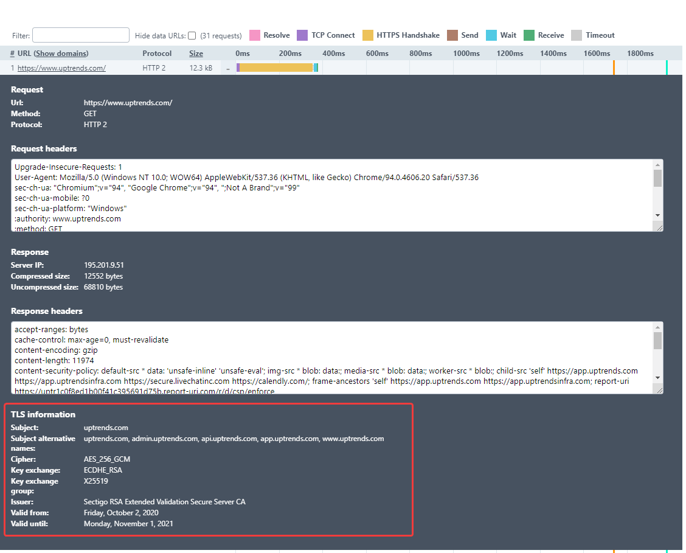Click the Cipher value AES_256_GCM
Image resolution: width=686 pixels, height=553 pixels.
107,459
